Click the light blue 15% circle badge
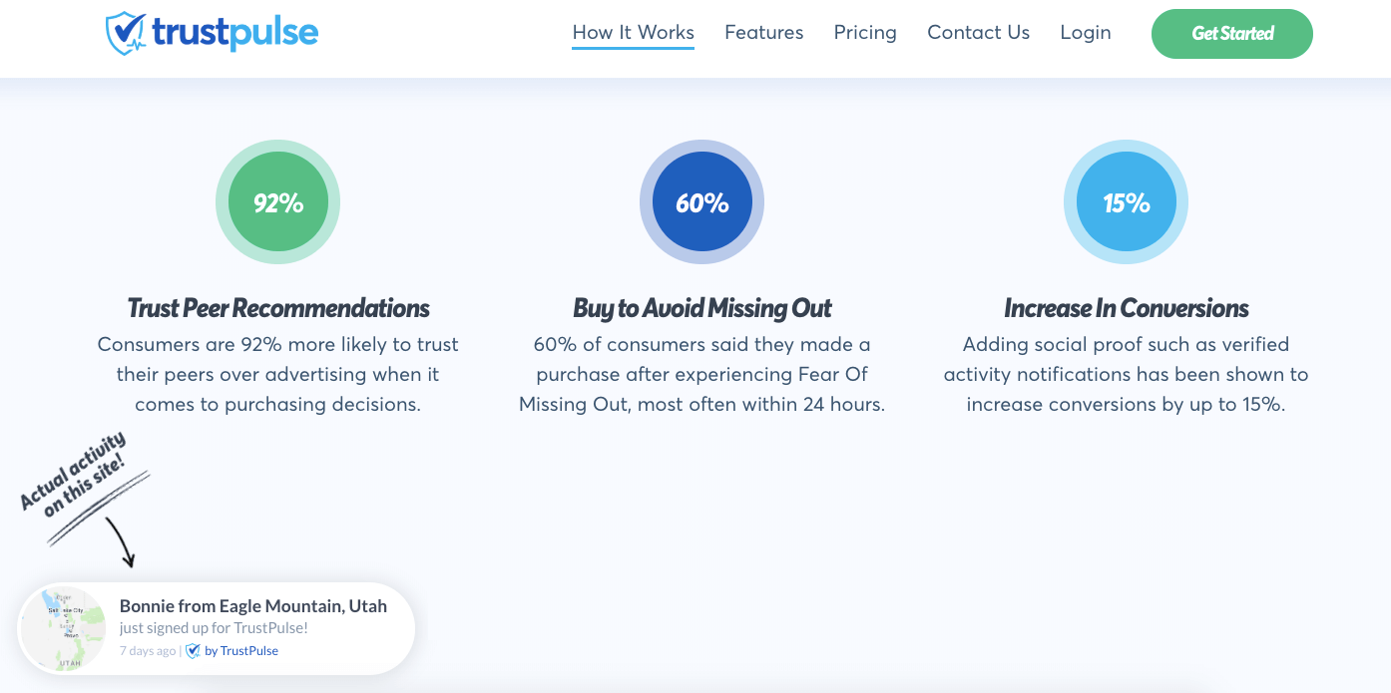Viewport: 1391px width, 693px height. tap(1126, 202)
